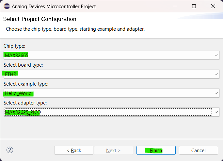Click the 'Select example type:' label

(26, 84)
